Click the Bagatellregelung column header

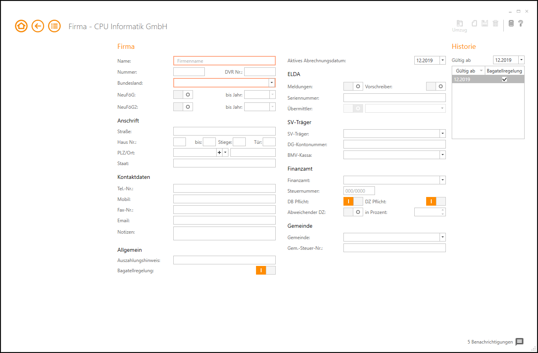click(505, 71)
